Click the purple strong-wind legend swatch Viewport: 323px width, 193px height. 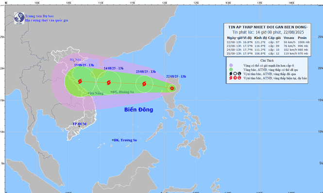click(231, 65)
